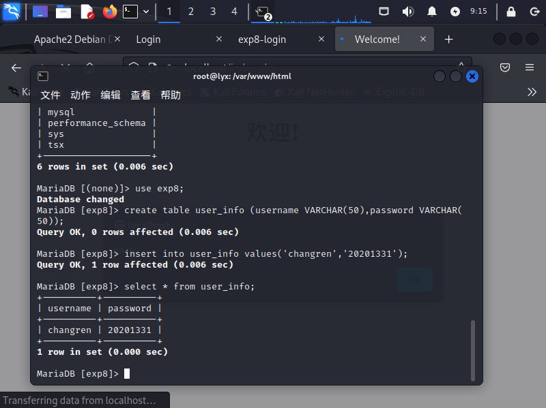Close the Apache2 Debian tab
This screenshot has height=408, width=546.
tap(117, 39)
